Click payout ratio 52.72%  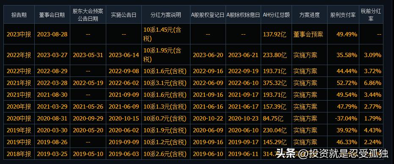347,83
